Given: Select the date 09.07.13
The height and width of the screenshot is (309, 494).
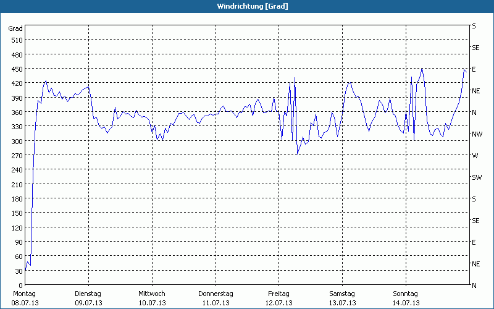Looking at the screenshot, I should pos(88,303).
